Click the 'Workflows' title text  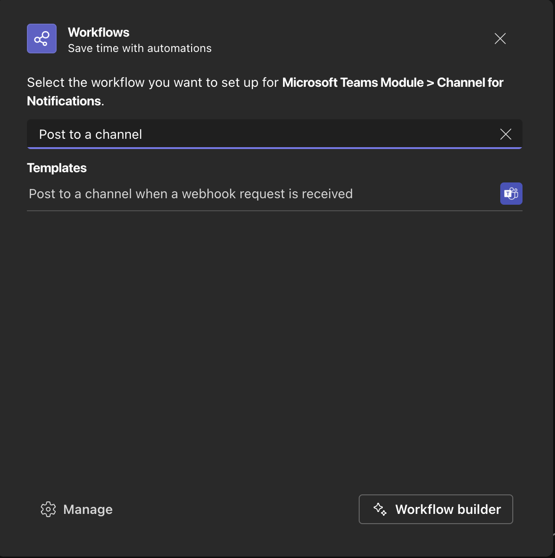coord(99,32)
